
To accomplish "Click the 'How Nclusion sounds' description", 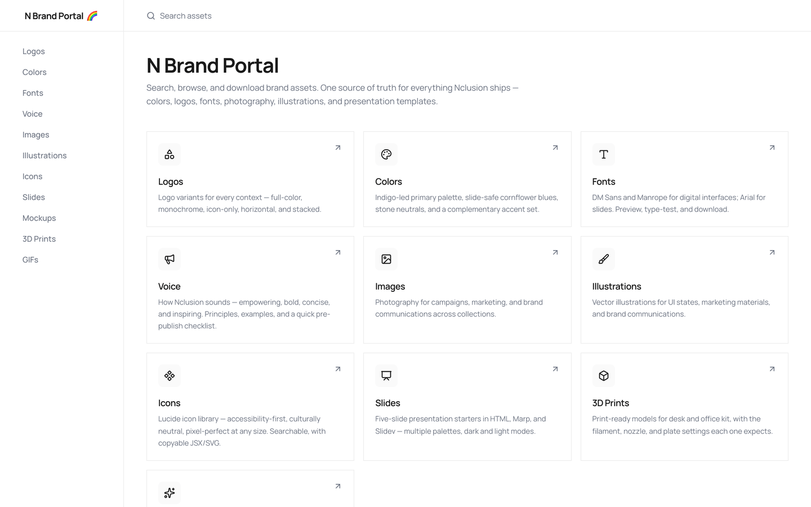I will pos(244,314).
